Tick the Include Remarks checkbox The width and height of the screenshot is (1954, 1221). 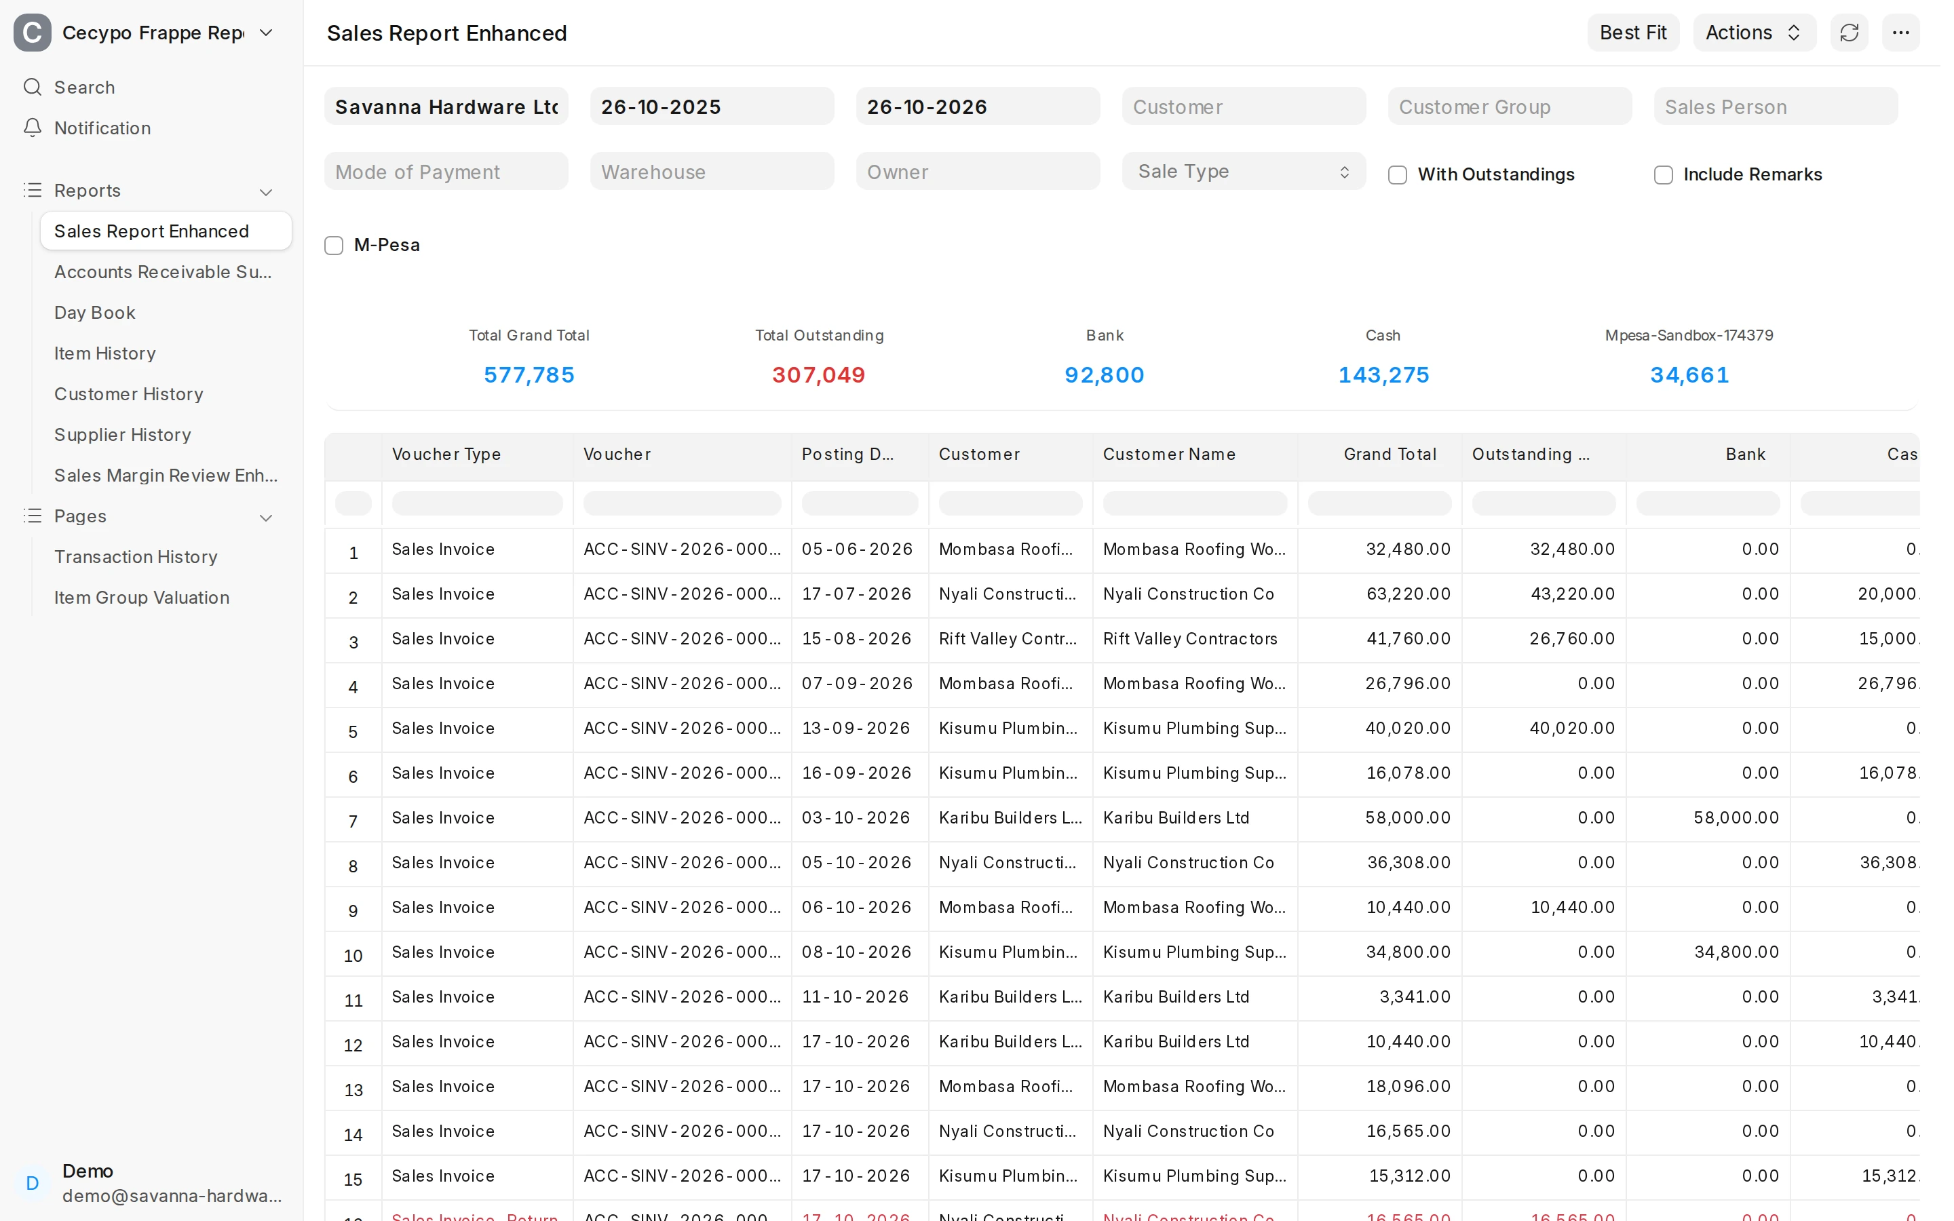(1662, 174)
